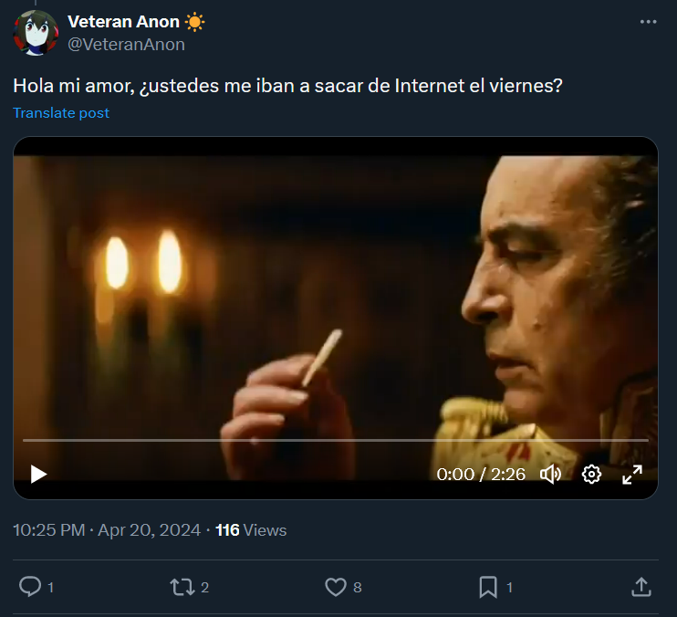Click the video progress bar
677x617 pixels.
[335, 440]
